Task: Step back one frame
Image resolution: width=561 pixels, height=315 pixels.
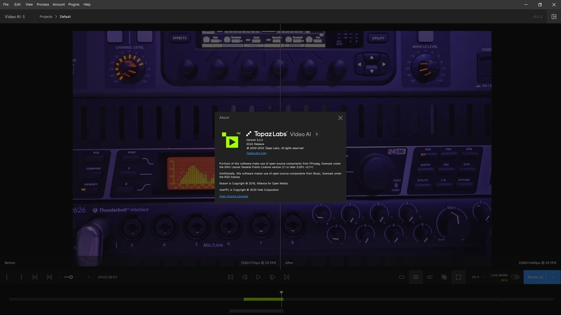Action: coord(245,277)
